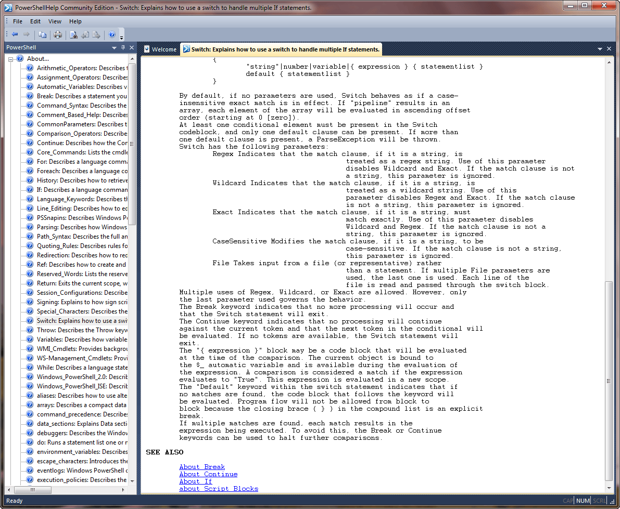
Task: Click the About... root help icon
Action: coord(20,58)
